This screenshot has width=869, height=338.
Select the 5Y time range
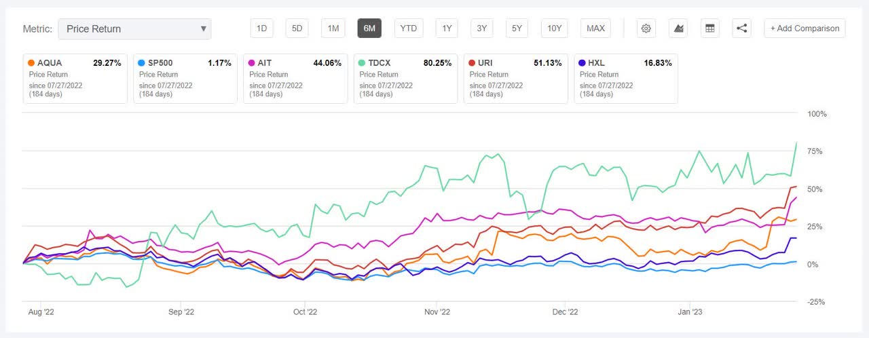pos(517,28)
